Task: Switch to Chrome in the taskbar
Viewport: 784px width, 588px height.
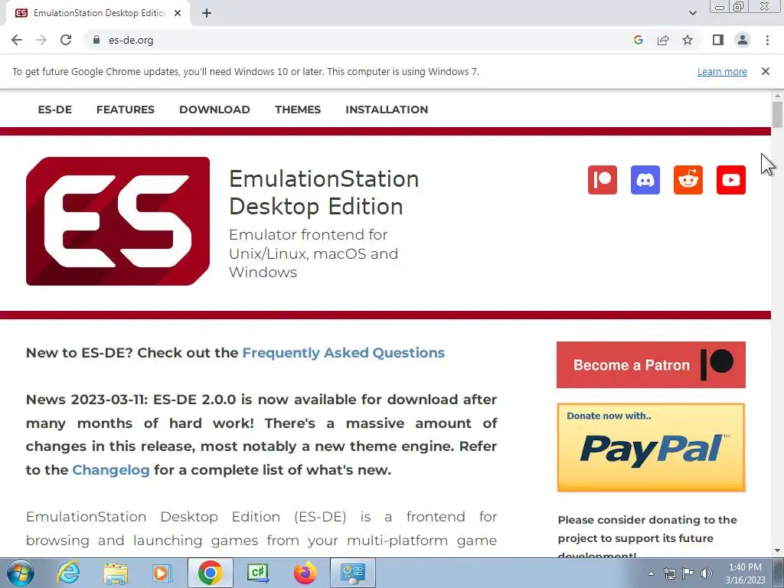Action: point(210,573)
